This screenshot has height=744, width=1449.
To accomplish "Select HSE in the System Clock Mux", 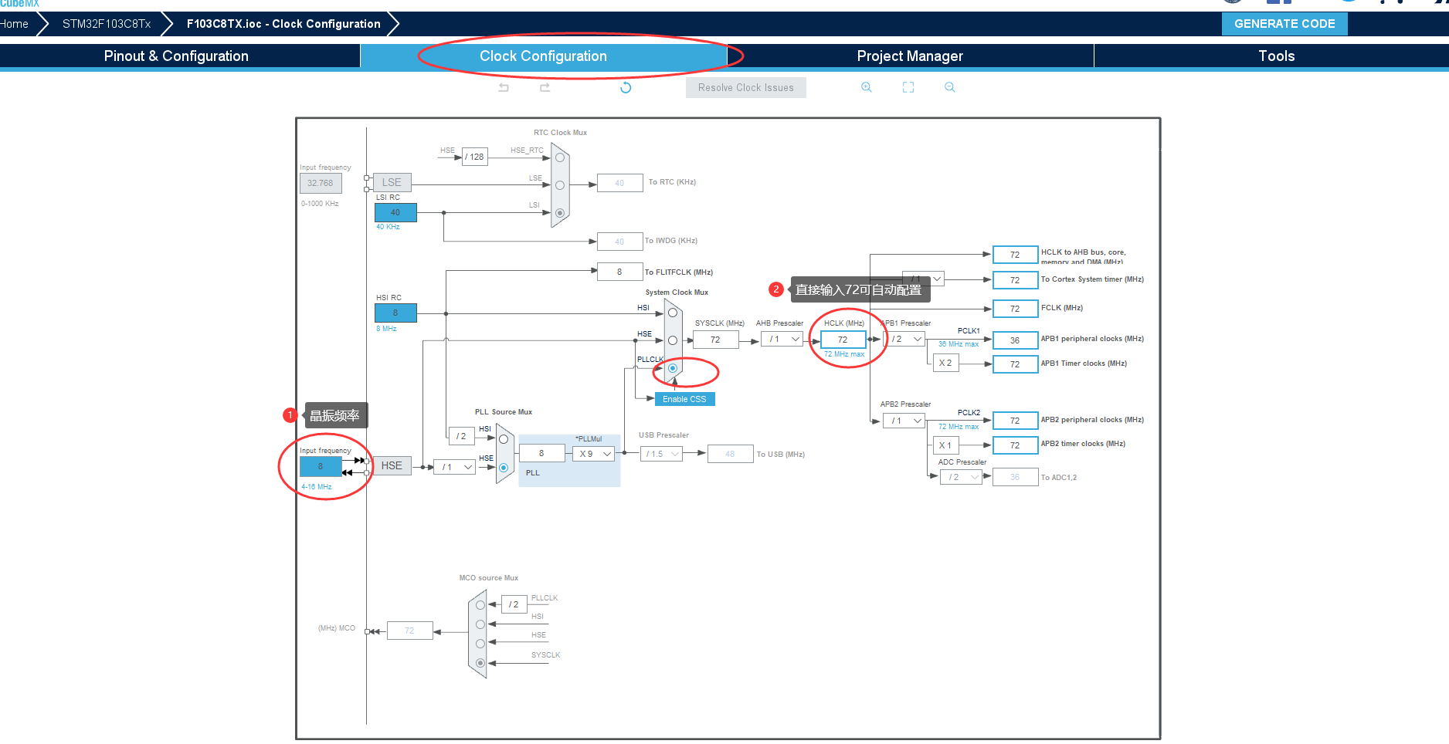I will (673, 340).
